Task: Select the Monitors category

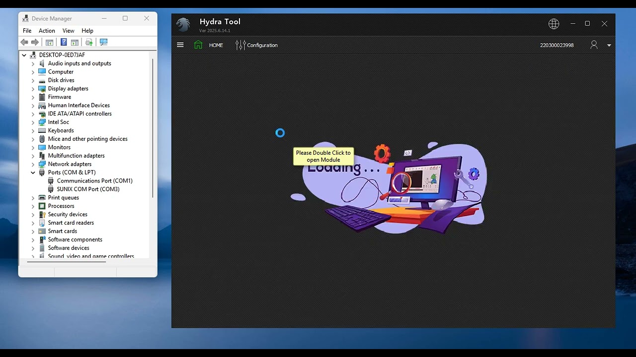Action: [59, 148]
